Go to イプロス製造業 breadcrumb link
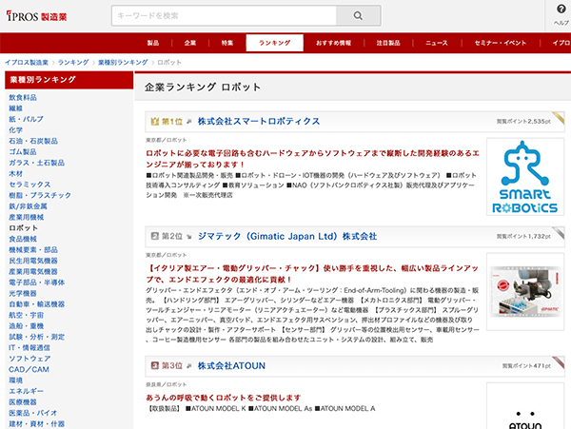This screenshot has width=571, height=429. coord(27,62)
